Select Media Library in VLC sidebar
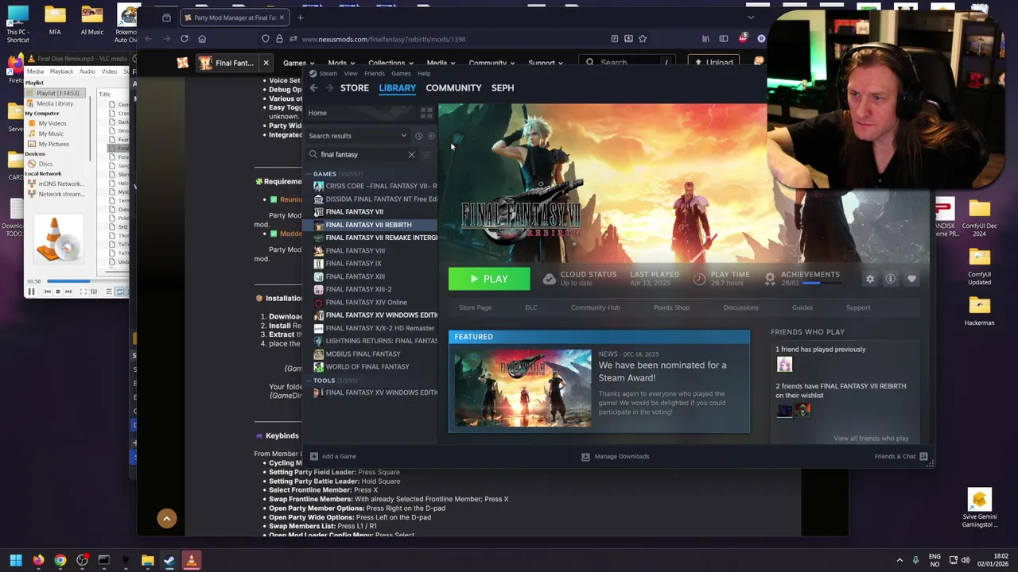This screenshot has height=572, width=1018. (55, 103)
